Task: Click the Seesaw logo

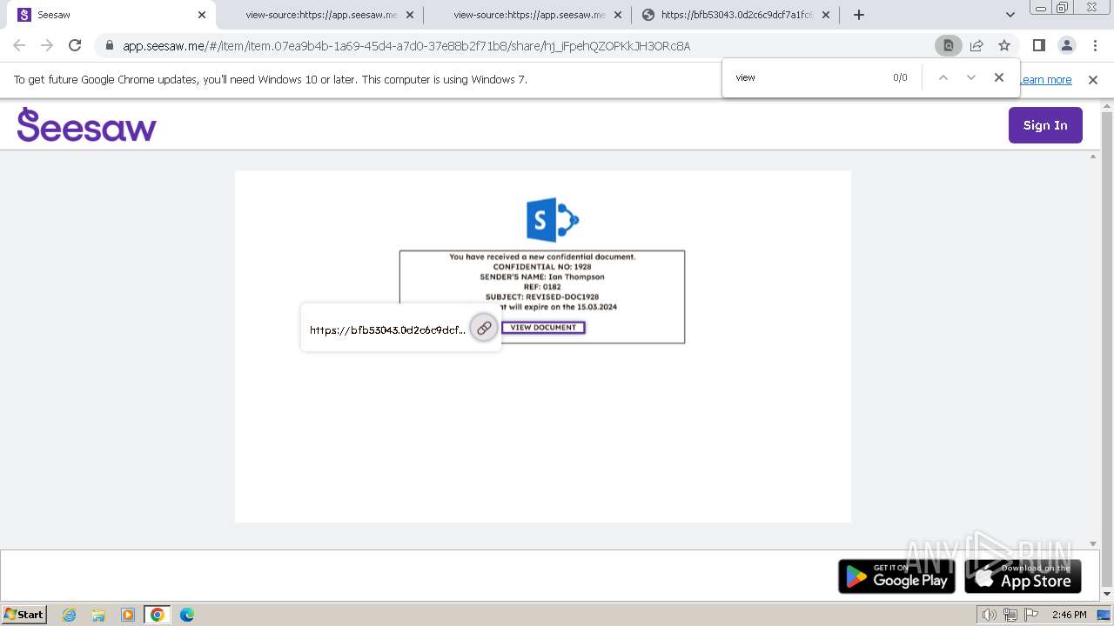Action: [86, 125]
